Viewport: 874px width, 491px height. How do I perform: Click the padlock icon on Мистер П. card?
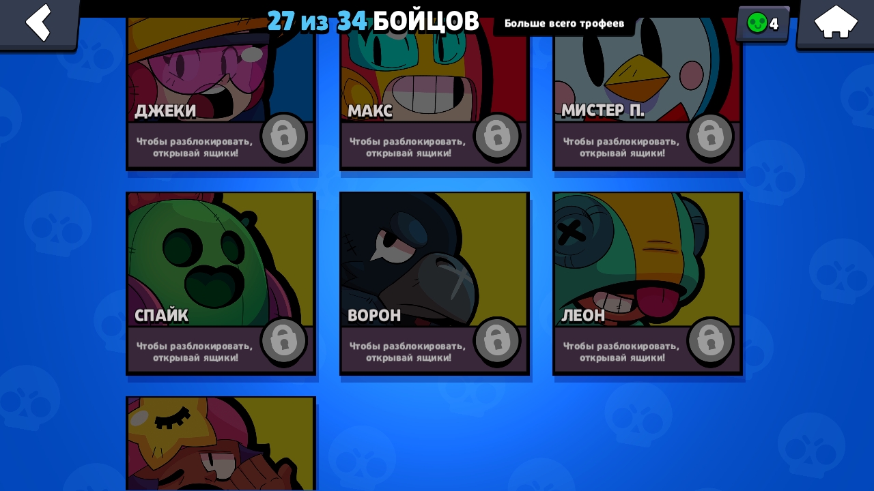click(710, 136)
